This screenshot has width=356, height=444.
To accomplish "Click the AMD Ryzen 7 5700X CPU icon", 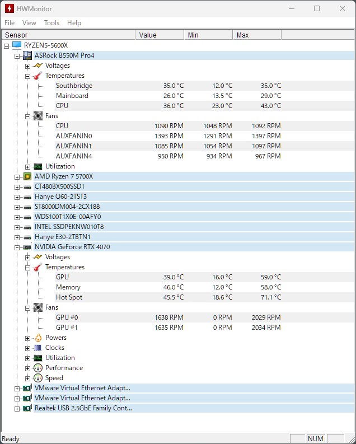I will pos(27,177).
